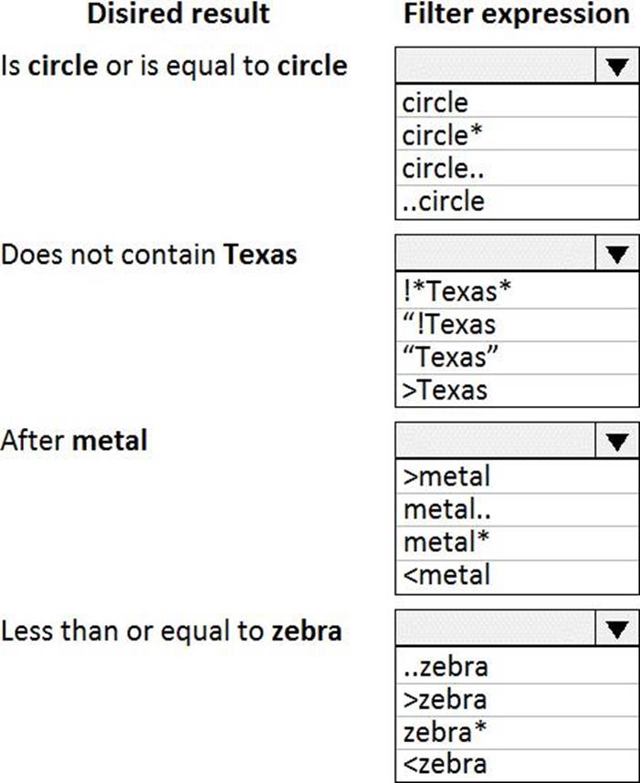640x783 pixels.
Task: Open the circle filter dropdown arrow
Action: (x=617, y=66)
